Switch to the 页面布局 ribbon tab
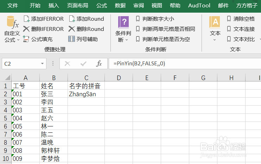This screenshot has height=164, width=261. click(x=78, y=6)
